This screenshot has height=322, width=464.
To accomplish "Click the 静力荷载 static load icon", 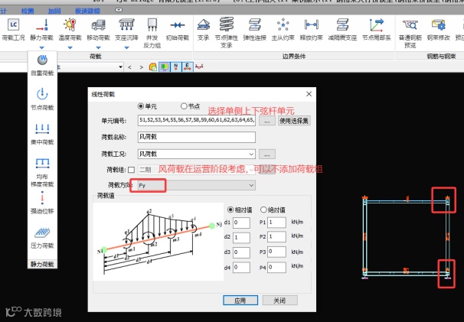I will 41,24.
